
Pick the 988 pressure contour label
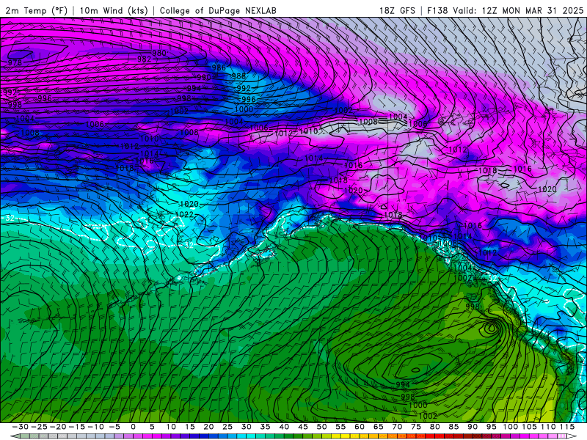[x=238, y=76]
